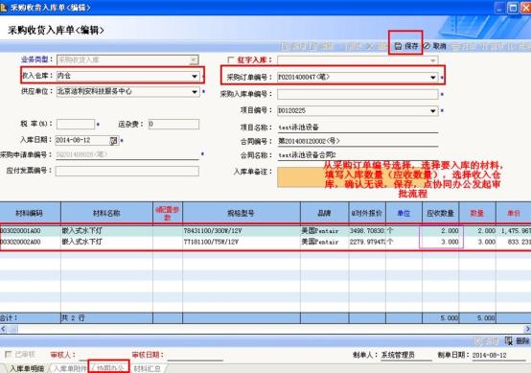Toggle the 已审核 checkbox
This screenshot has width=531, height=373.
click(x=8, y=355)
